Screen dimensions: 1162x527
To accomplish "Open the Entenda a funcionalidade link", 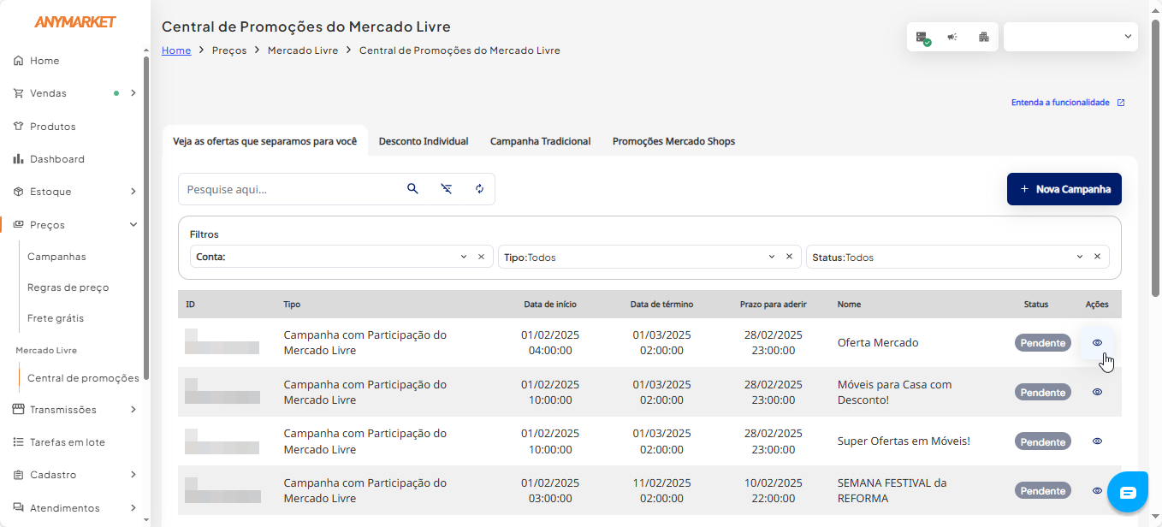I will [1060, 103].
